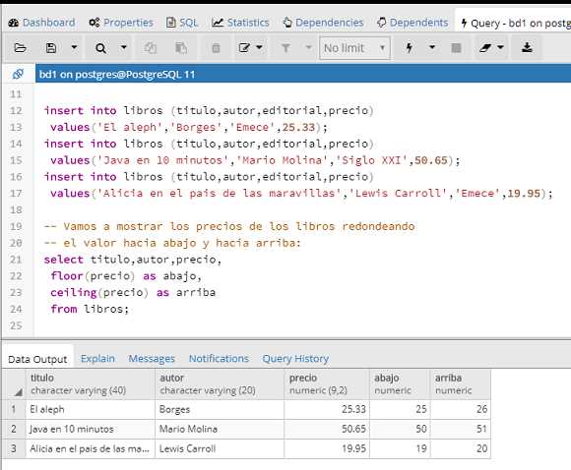Open the SQL tab

click(182, 23)
